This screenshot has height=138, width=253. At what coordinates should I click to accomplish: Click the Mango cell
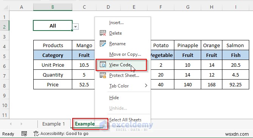(84, 45)
